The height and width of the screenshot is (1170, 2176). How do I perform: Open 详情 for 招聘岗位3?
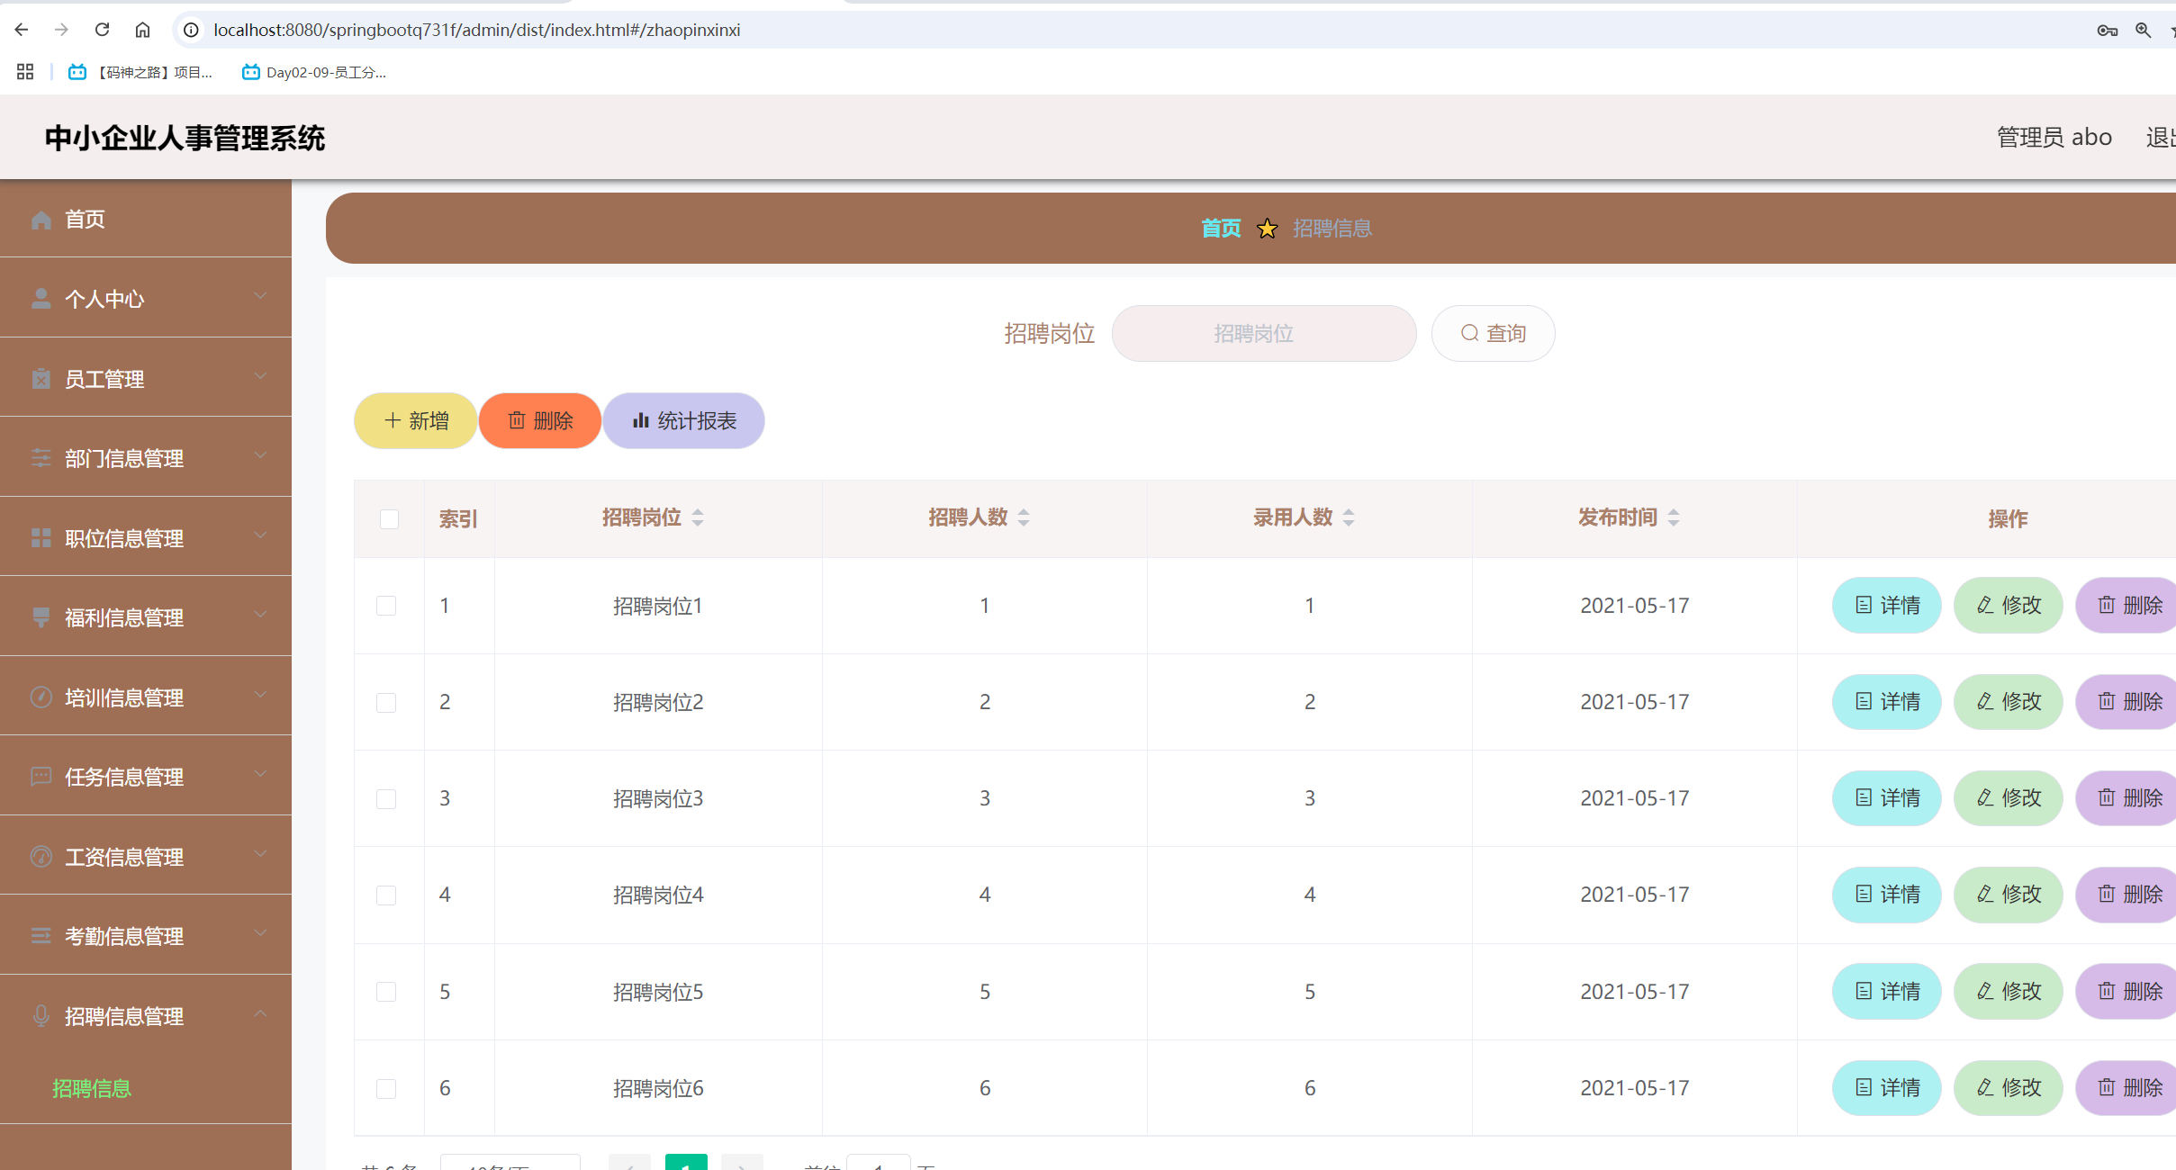tap(1887, 797)
